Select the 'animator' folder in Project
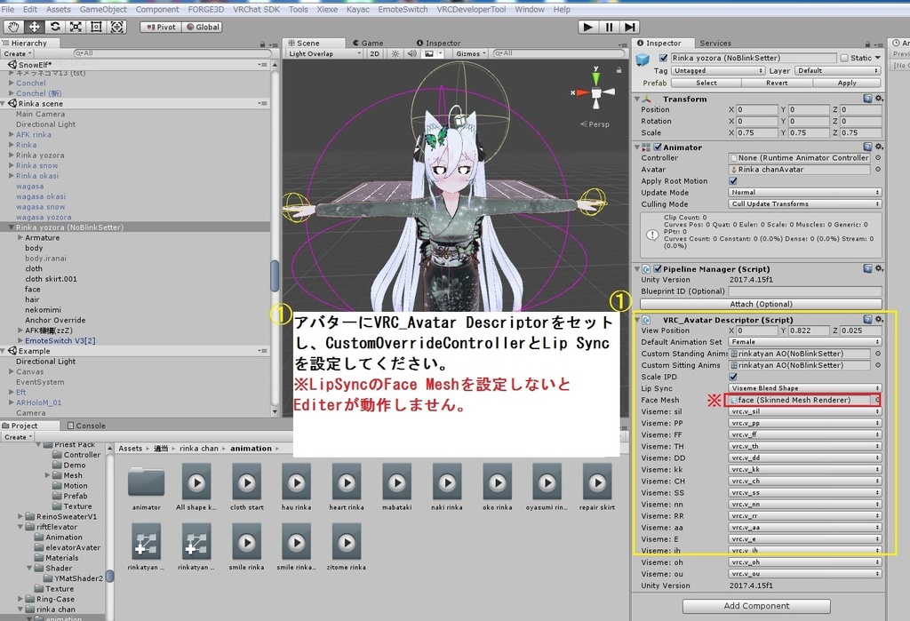Image resolution: width=910 pixels, height=621 pixels. (147, 487)
